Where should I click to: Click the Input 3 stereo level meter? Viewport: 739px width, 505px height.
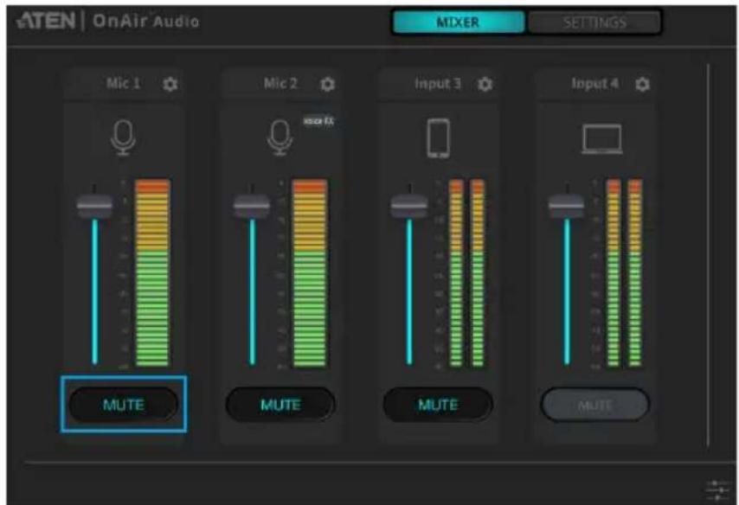(467, 272)
